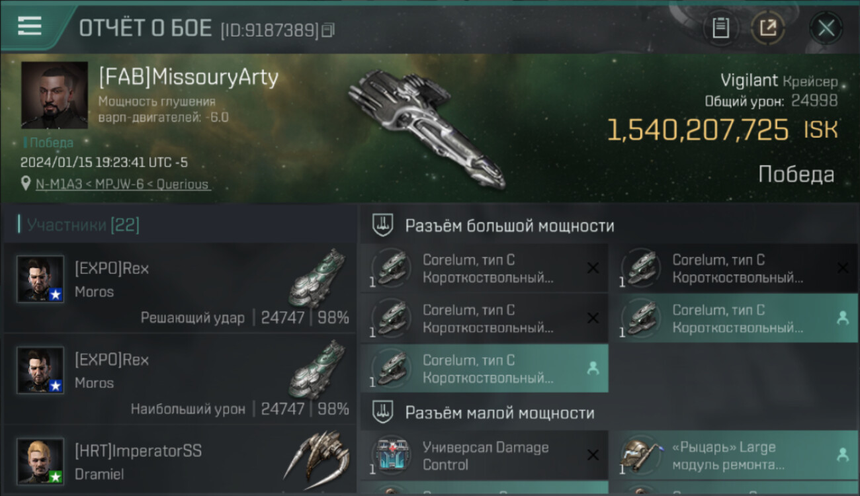Click the Разъём большой мощности header

509,226
